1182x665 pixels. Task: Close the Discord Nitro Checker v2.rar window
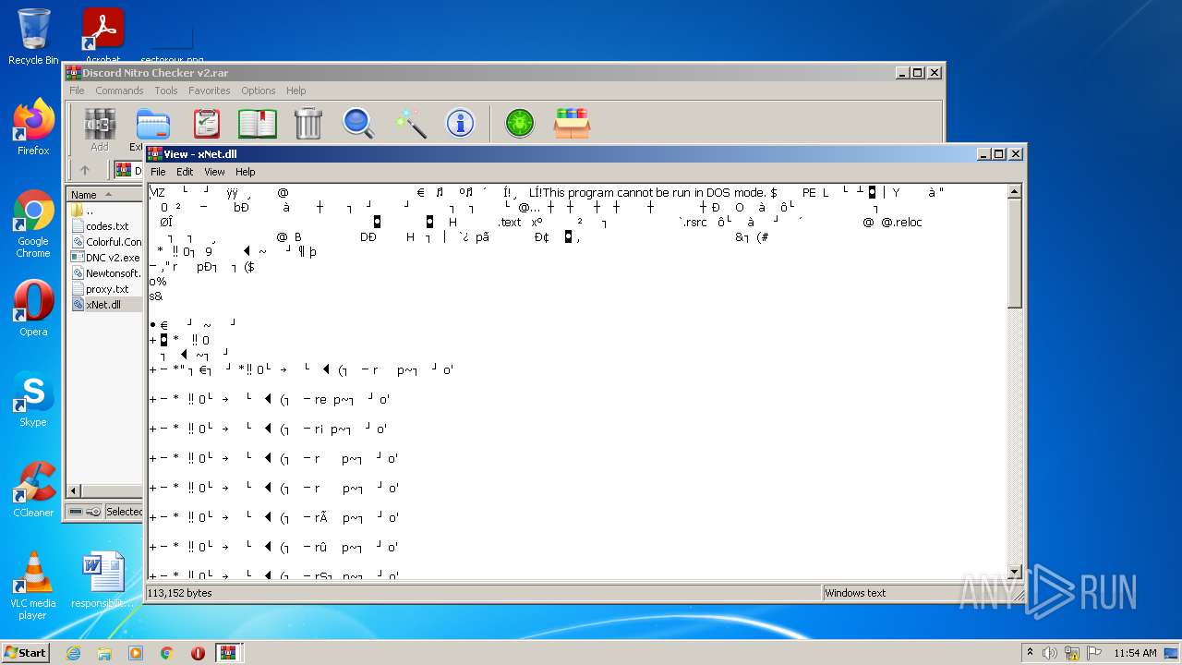pyautogui.click(x=935, y=73)
